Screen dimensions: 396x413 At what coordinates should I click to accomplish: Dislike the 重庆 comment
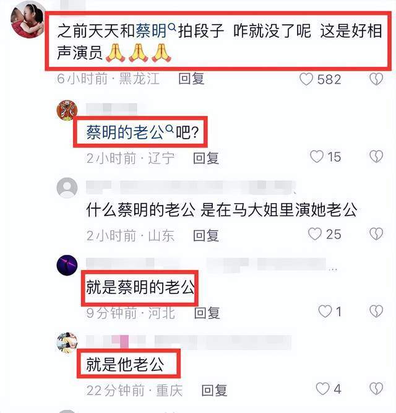376,389
